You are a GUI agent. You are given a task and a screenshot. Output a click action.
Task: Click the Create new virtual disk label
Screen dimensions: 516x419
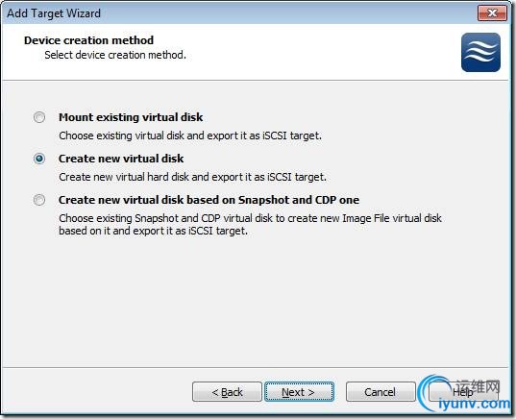point(121,159)
